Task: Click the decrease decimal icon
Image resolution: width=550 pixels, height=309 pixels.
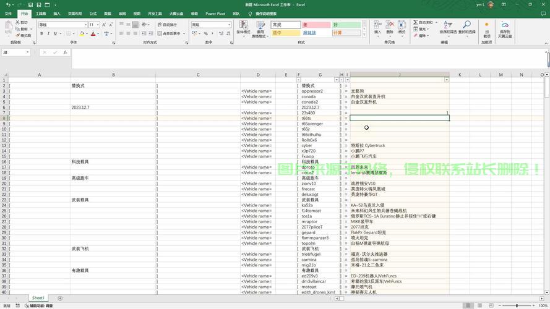Action: [x=228, y=33]
